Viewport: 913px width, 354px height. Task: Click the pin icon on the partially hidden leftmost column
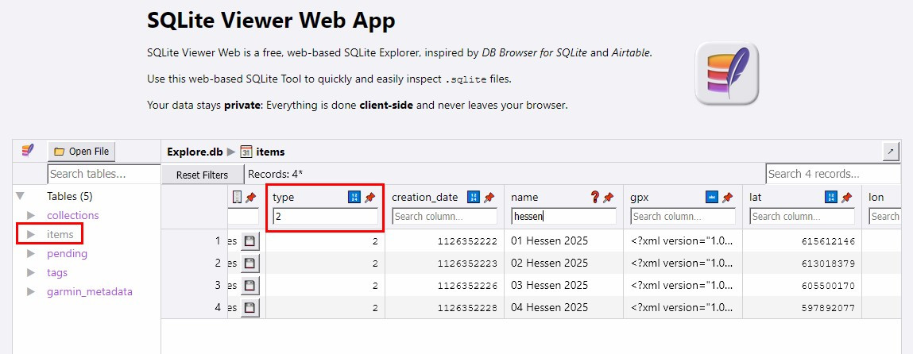pyautogui.click(x=251, y=198)
